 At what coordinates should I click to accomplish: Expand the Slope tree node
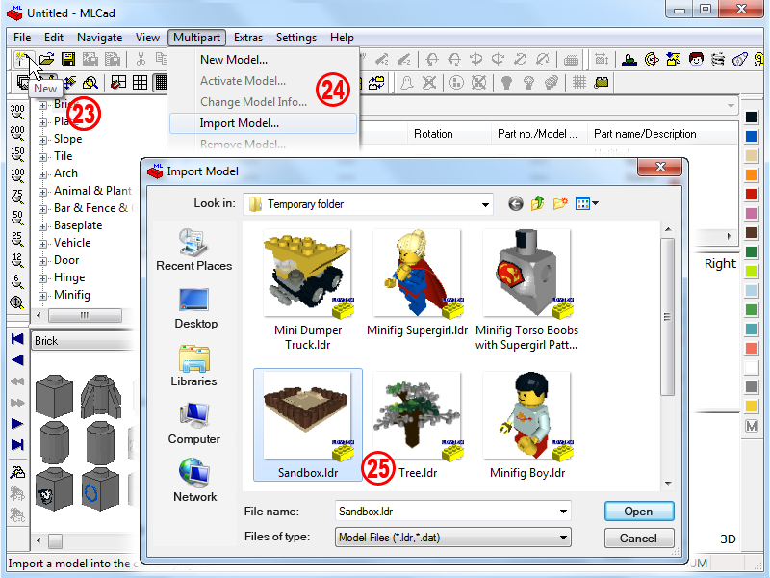click(42, 140)
